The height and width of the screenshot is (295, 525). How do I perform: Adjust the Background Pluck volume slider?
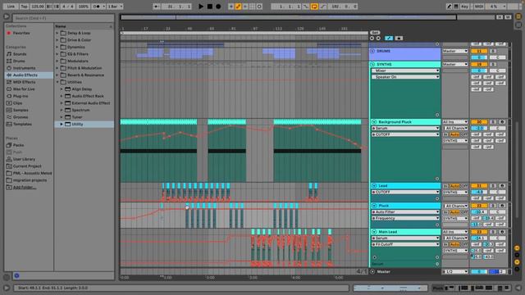(479, 128)
